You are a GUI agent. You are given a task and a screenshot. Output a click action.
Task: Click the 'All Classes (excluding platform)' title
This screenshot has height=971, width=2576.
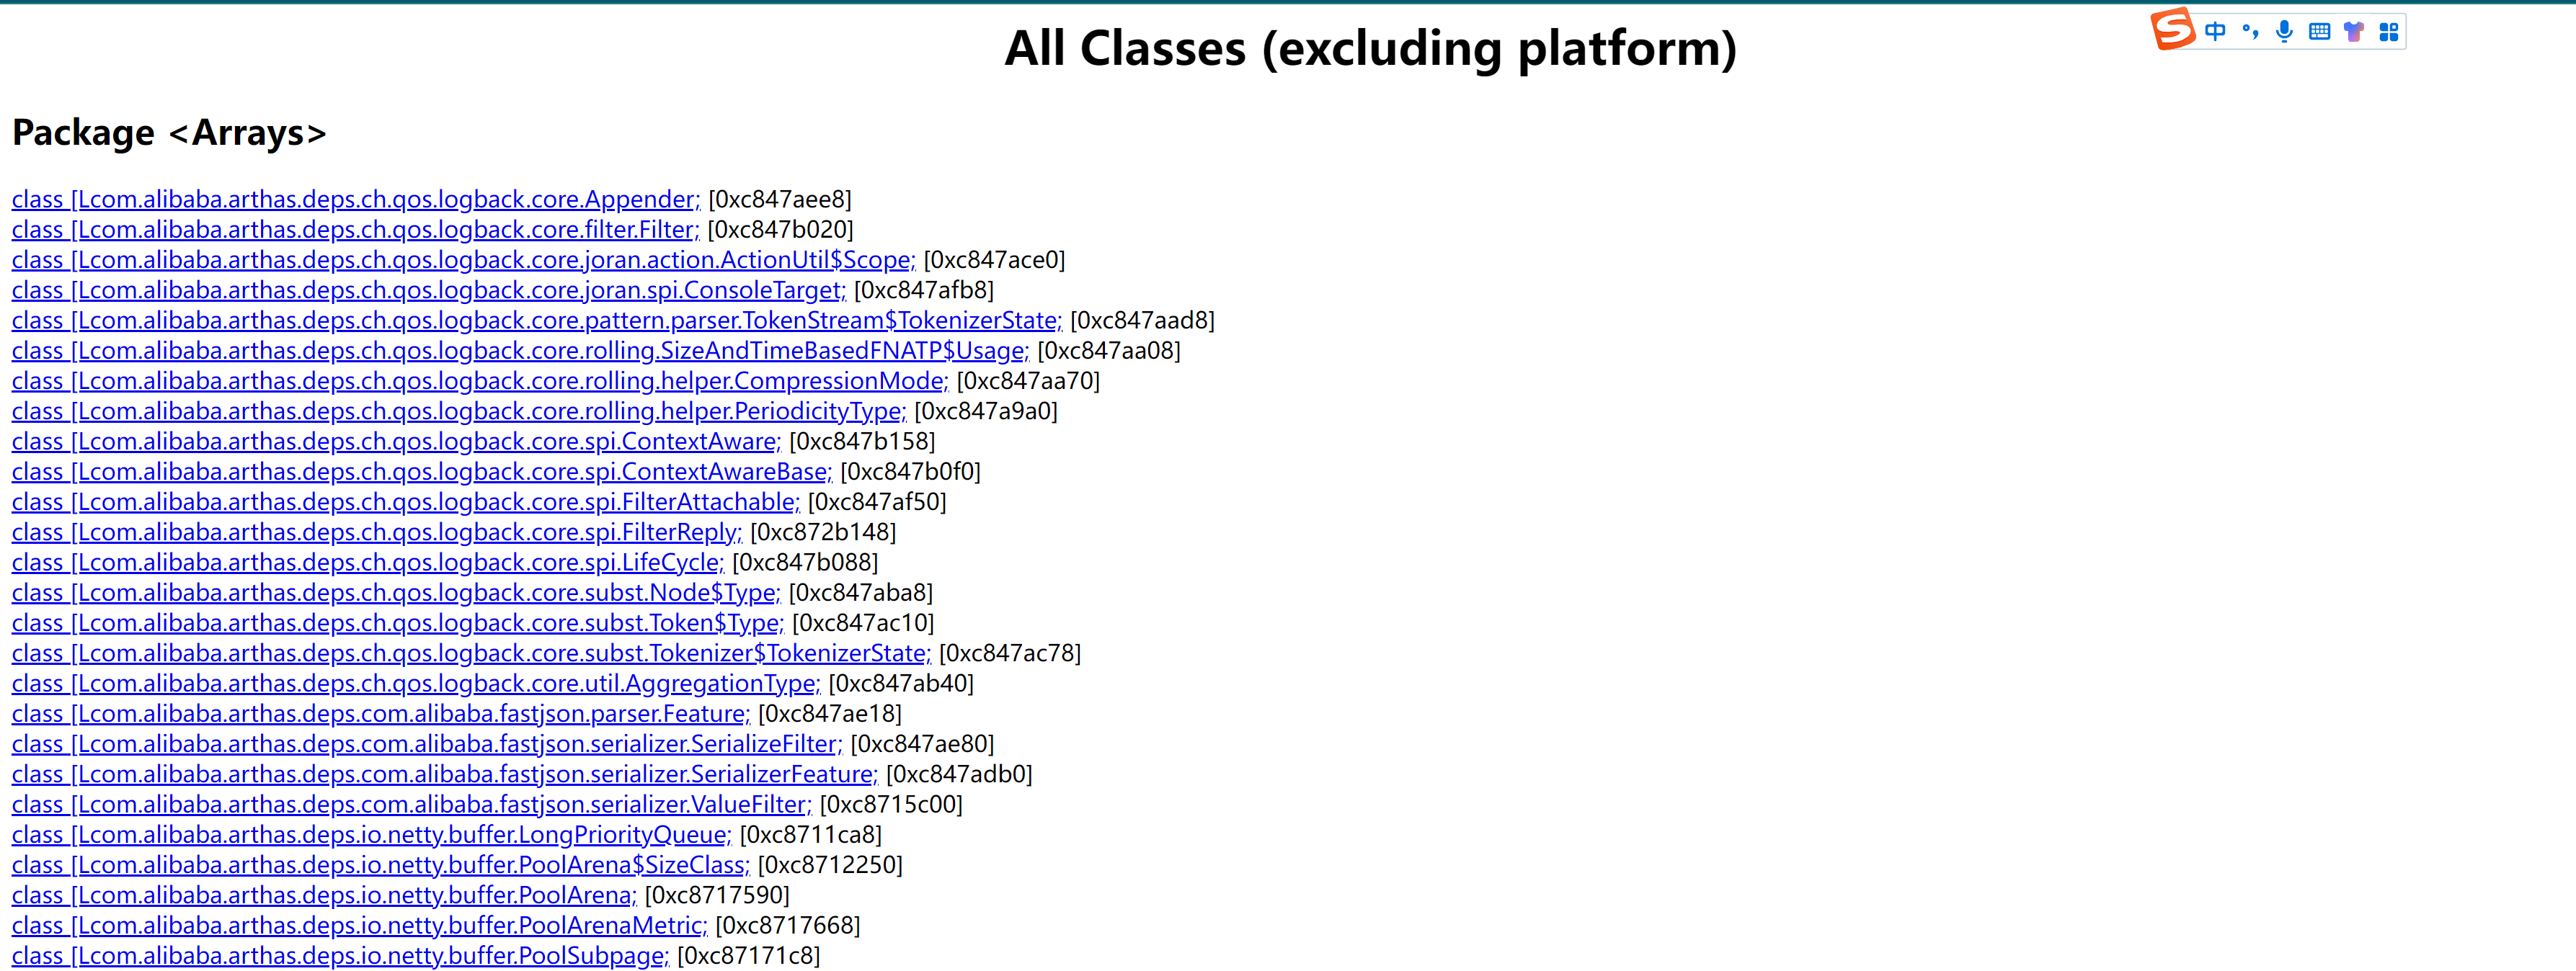tap(1370, 48)
